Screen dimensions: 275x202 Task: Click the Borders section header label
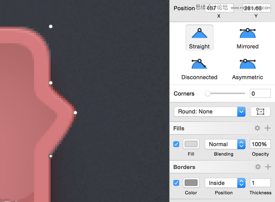coord(184,167)
